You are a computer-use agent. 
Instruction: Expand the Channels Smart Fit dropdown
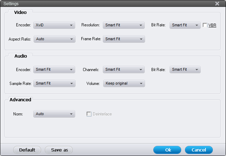tap(124, 70)
